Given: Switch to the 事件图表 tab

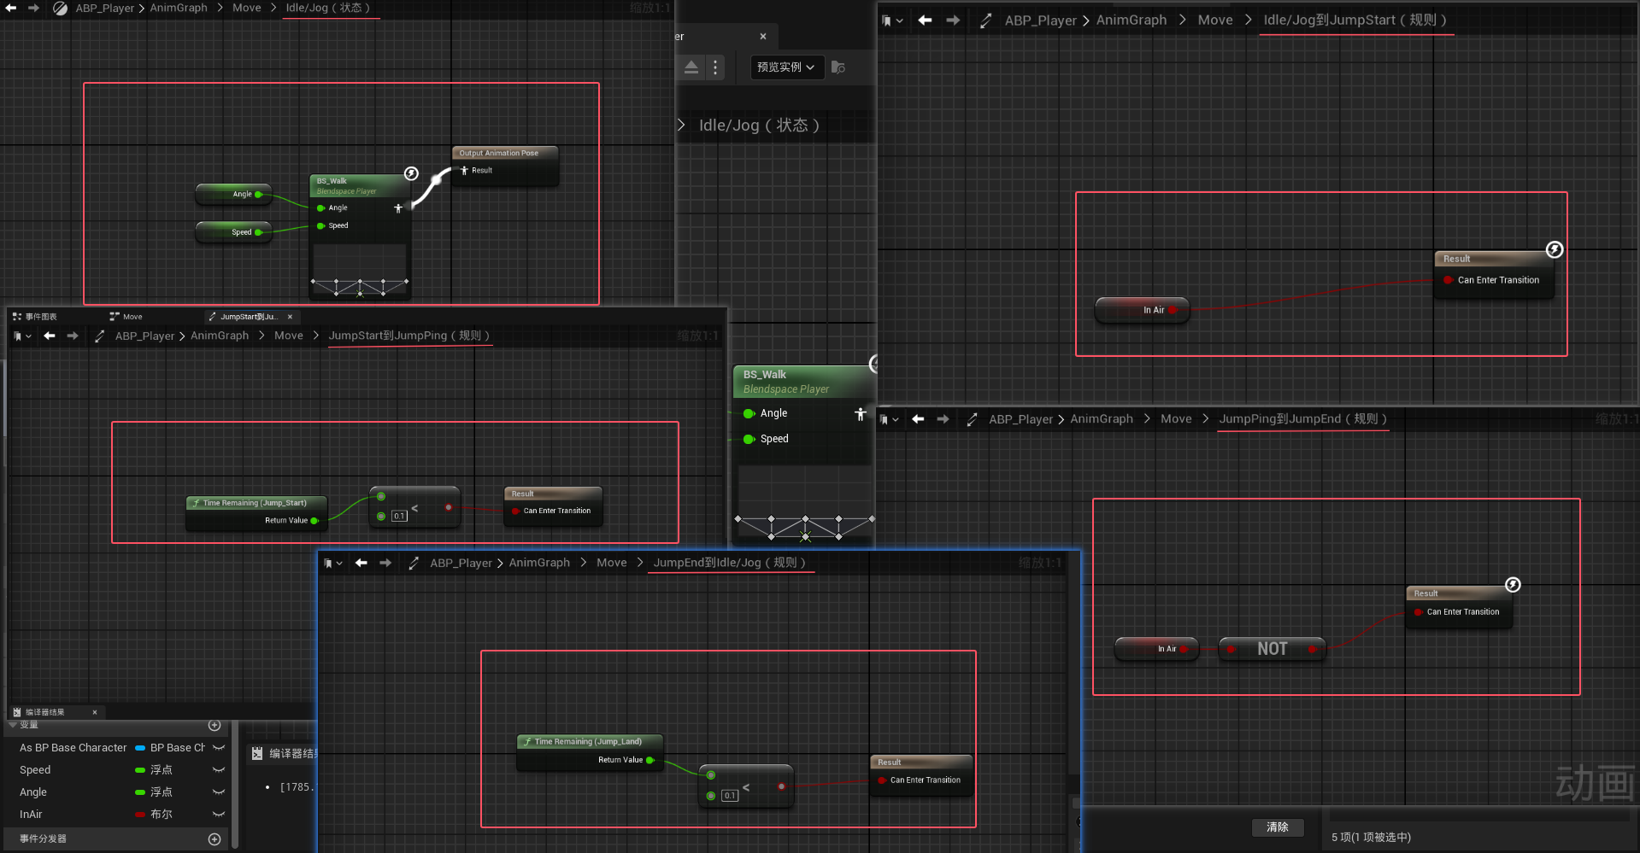Looking at the screenshot, I should [35, 317].
